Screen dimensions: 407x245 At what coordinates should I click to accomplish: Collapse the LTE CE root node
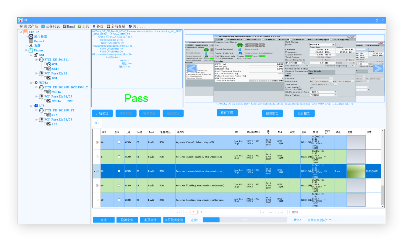point(21,32)
